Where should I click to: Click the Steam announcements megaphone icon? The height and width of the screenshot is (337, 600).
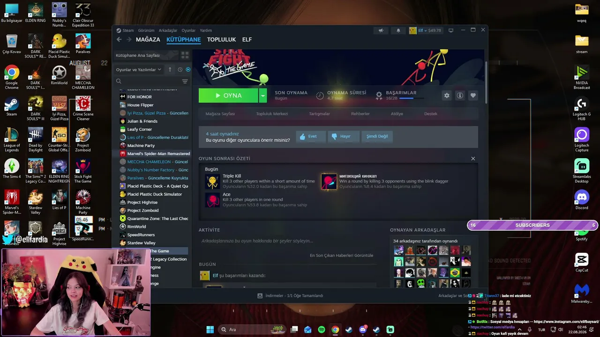[381, 30]
